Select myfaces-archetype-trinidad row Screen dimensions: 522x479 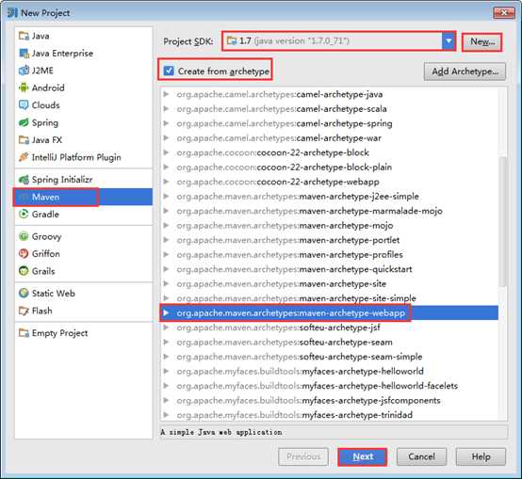pos(330,415)
